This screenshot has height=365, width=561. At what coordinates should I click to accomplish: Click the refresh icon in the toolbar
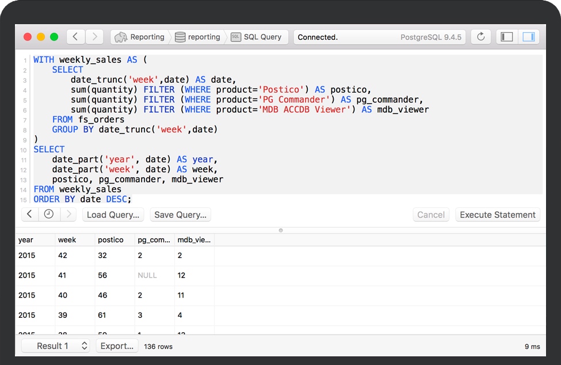(x=481, y=37)
